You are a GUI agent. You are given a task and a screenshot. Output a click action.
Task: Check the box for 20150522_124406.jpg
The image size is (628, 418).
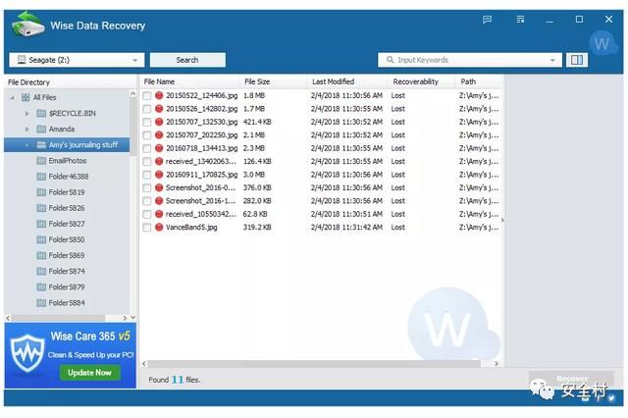point(147,96)
